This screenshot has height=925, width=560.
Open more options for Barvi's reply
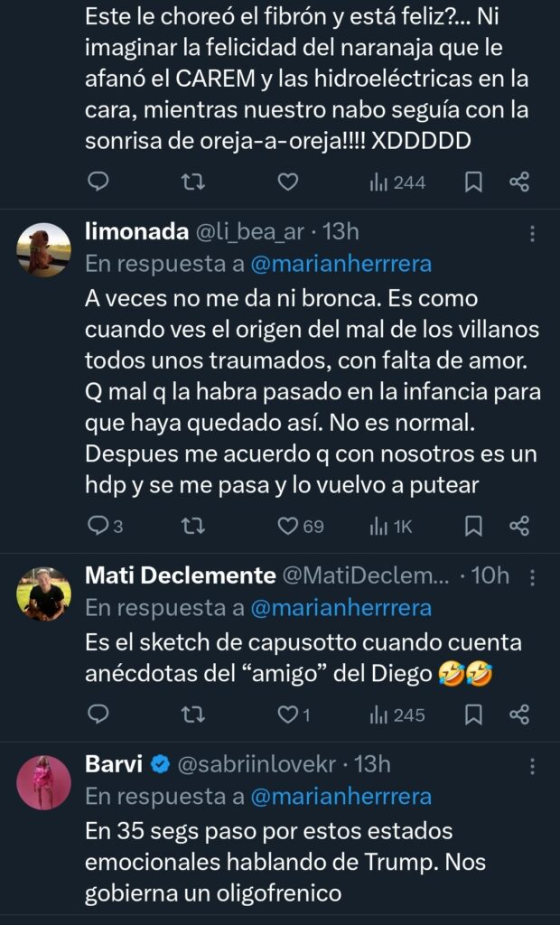pyautogui.click(x=532, y=766)
